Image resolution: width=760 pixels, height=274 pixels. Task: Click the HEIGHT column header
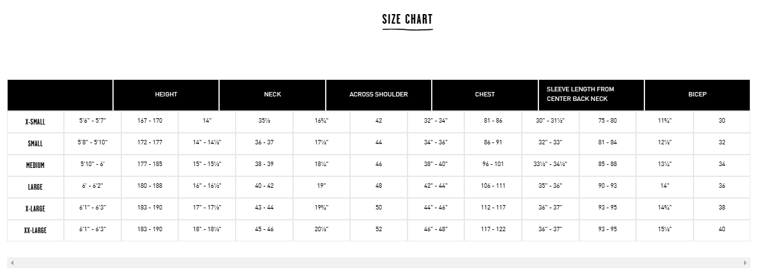click(166, 95)
